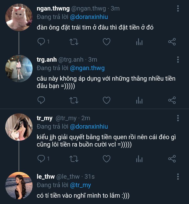Reply to trg.anh's tweet
This screenshot has width=189, height=204.
pos(41,100)
